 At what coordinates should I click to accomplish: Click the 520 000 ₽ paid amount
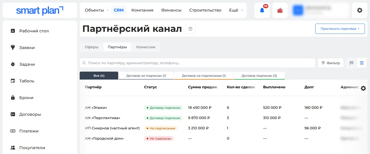[x=272, y=108]
